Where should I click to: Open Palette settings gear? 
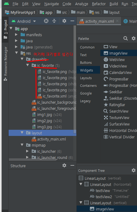pyautogui.click(x=134, y=38)
